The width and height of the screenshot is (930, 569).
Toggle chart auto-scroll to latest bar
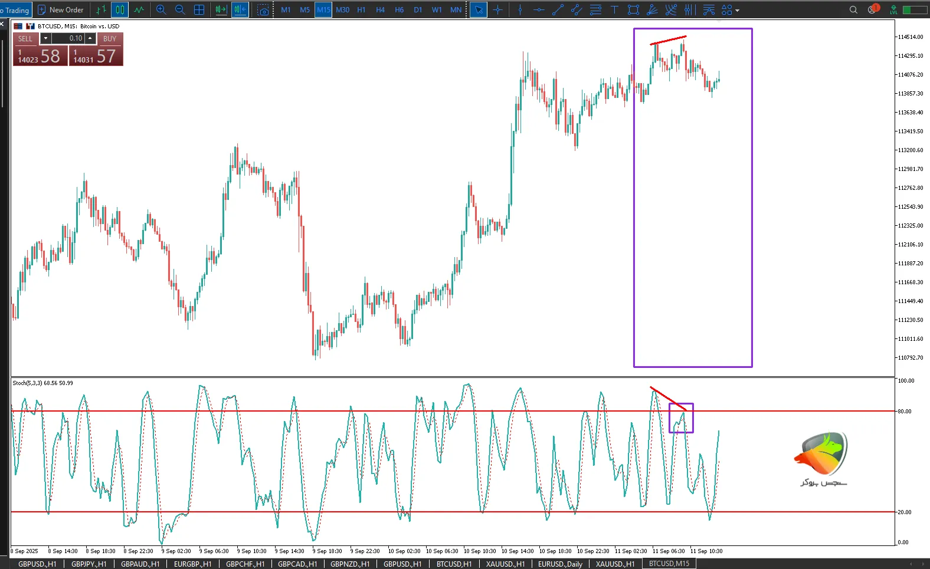(x=221, y=10)
